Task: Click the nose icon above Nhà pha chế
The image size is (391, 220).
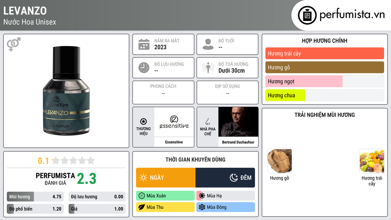Action: [207, 121]
